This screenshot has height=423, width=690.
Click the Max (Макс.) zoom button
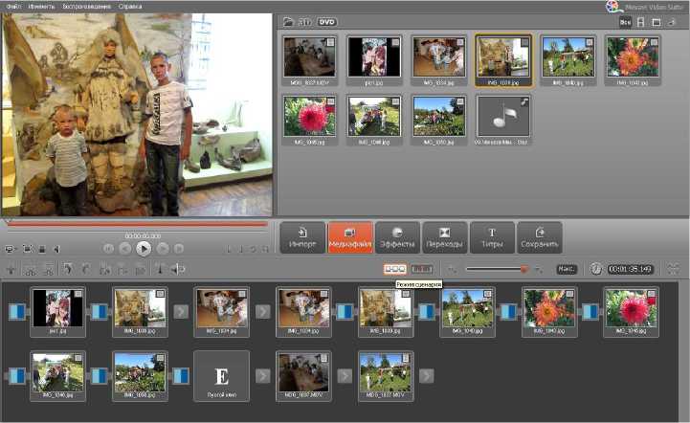pyautogui.click(x=567, y=270)
